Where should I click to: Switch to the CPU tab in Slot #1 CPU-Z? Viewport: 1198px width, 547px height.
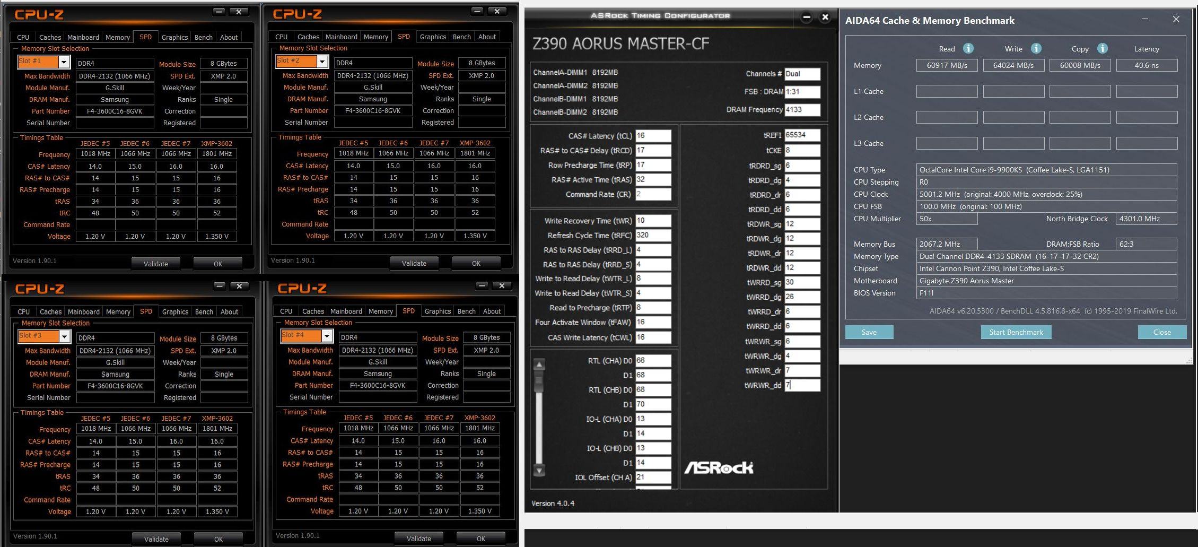23,37
